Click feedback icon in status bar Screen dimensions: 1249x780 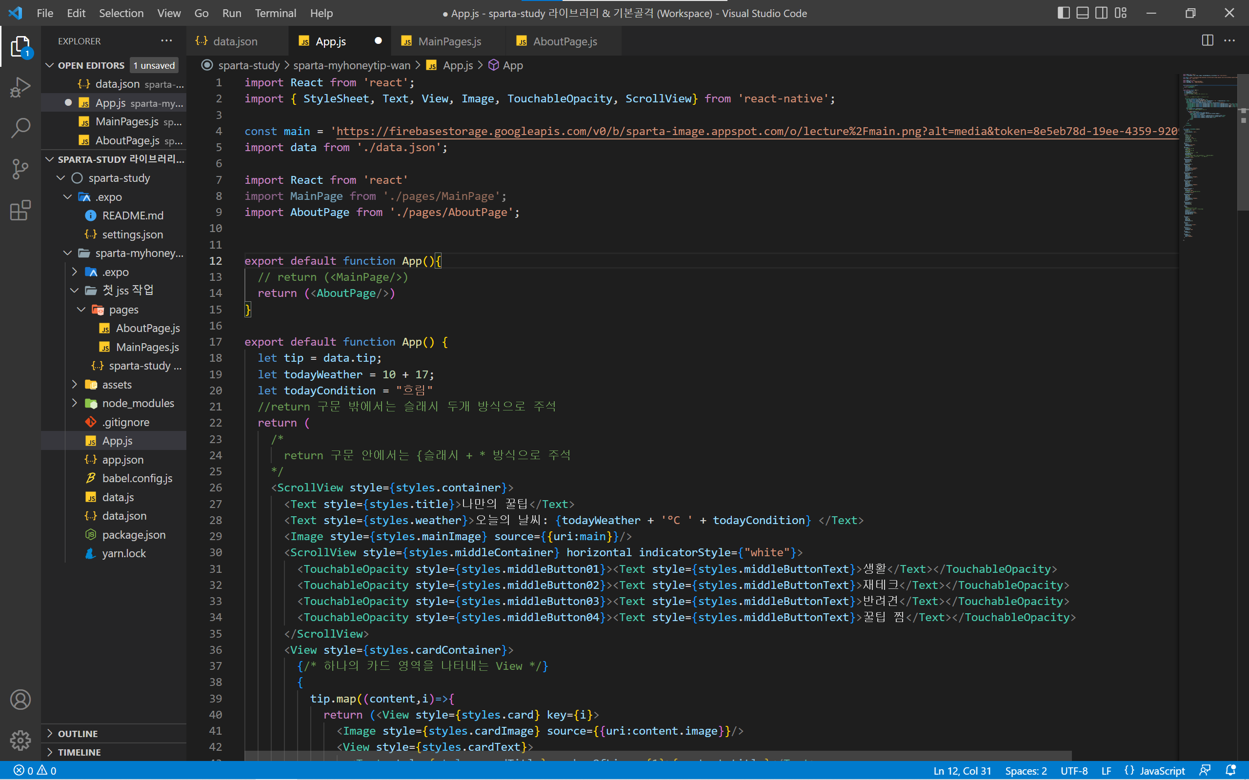(1205, 771)
